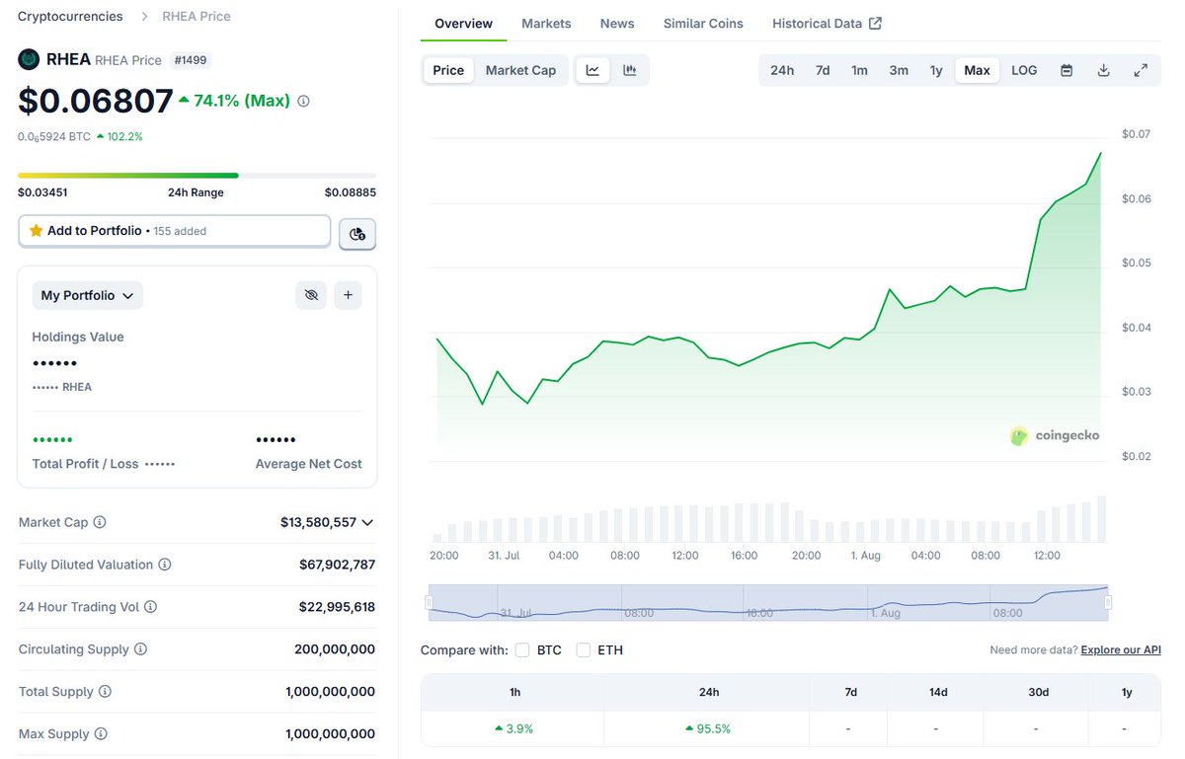The image size is (1185, 759).
Task: Enable the BTC compare checkbox
Action: (522, 649)
